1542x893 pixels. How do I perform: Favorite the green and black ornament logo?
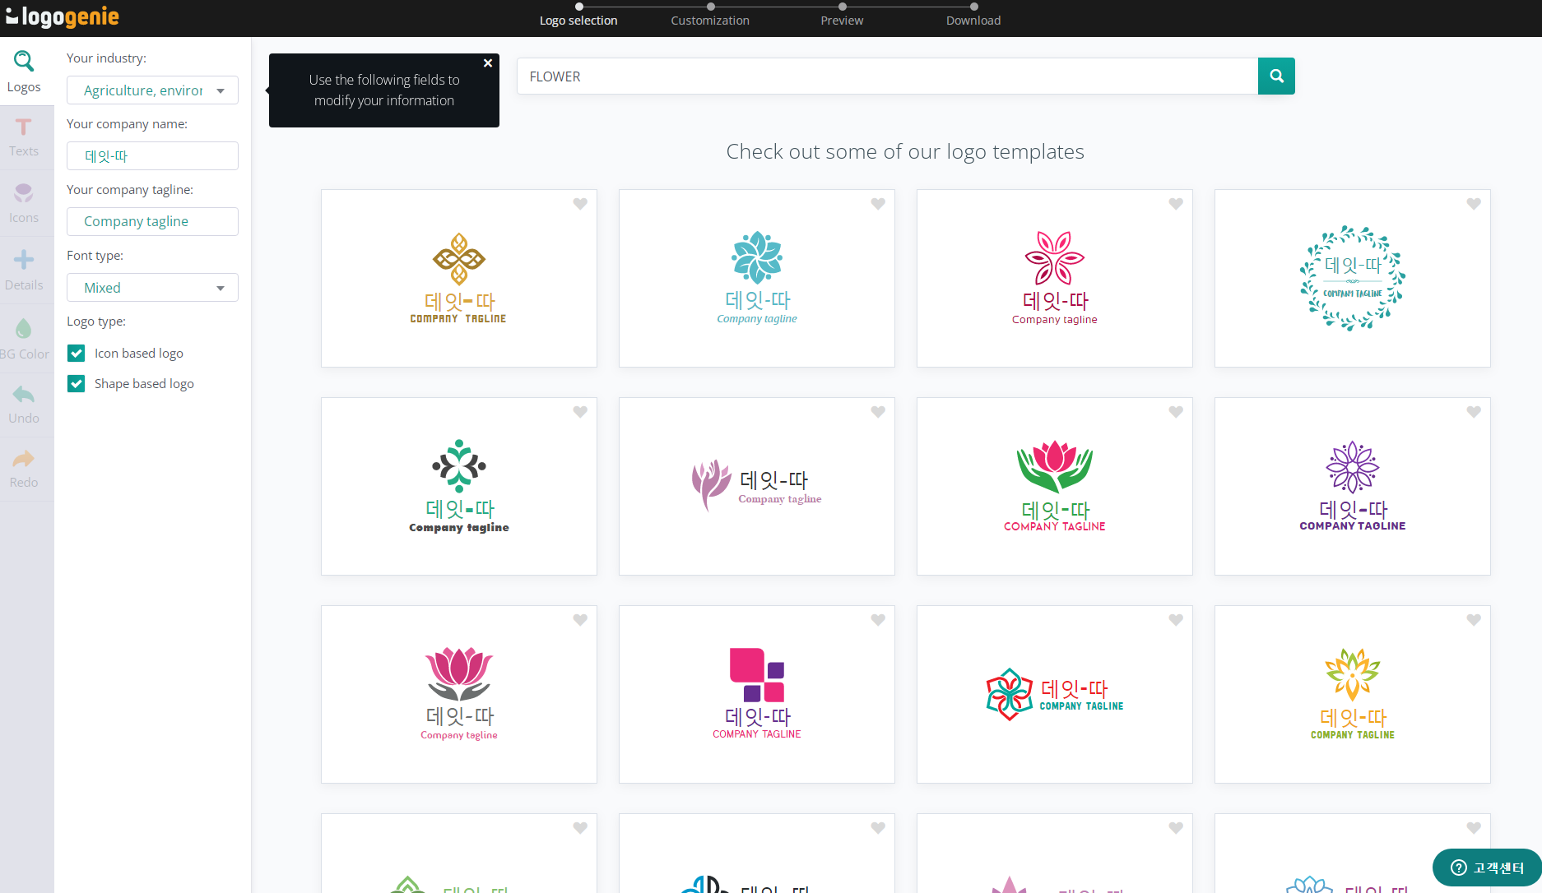pyautogui.click(x=580, y=412)
